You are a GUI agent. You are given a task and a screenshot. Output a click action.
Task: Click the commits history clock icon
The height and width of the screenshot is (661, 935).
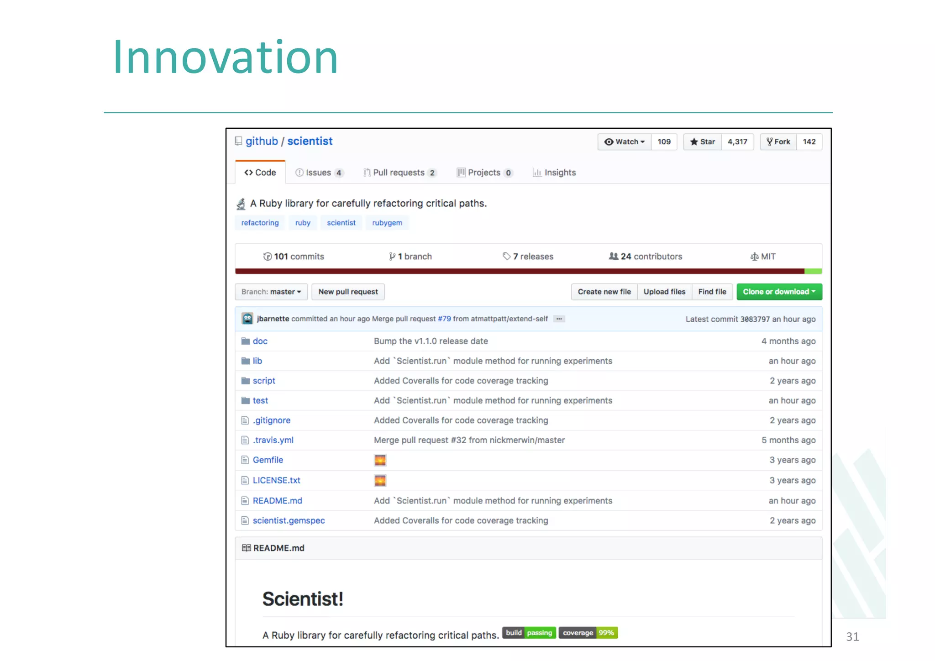268,257
